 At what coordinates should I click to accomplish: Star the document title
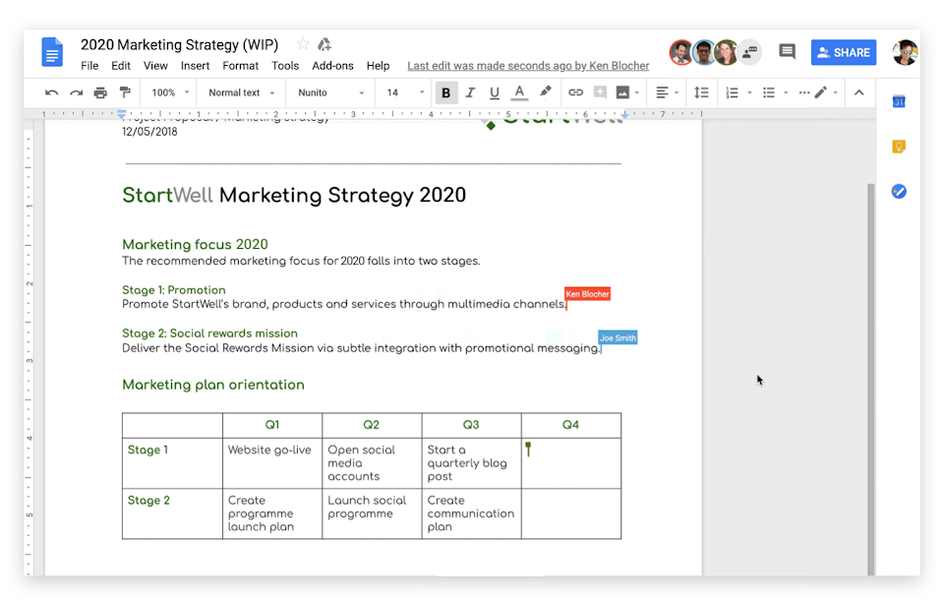[303, 44]
